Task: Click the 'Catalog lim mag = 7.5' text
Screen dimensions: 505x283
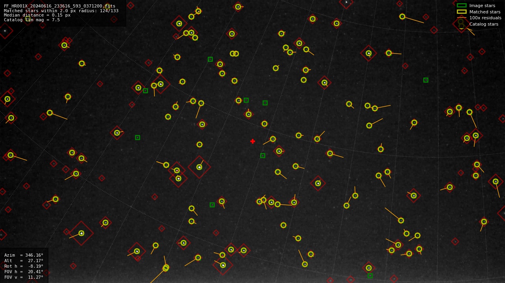Action: [x=32, y=20]
